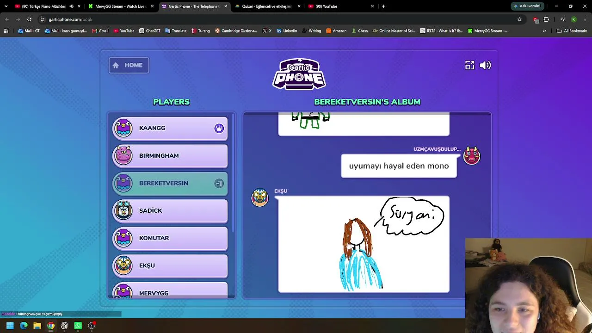Open the tab search dropdown
Image resolution: width=592 pixels, height=333 pixels.
coord(6,6)
